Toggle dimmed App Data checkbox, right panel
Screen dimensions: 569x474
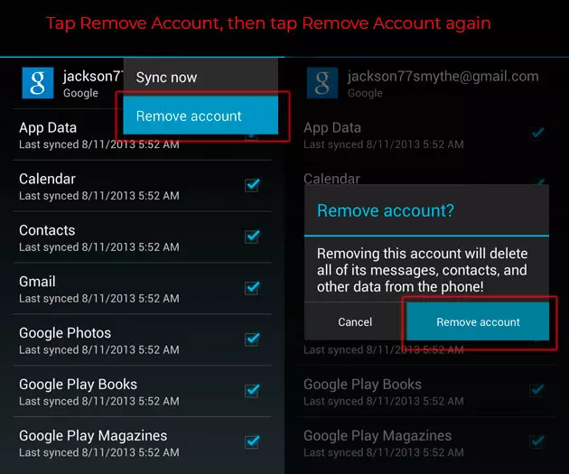point(536,134)
